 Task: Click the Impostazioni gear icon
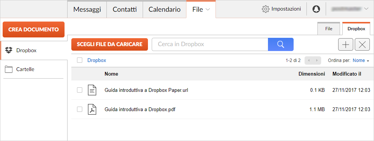[x=265, y=9]
